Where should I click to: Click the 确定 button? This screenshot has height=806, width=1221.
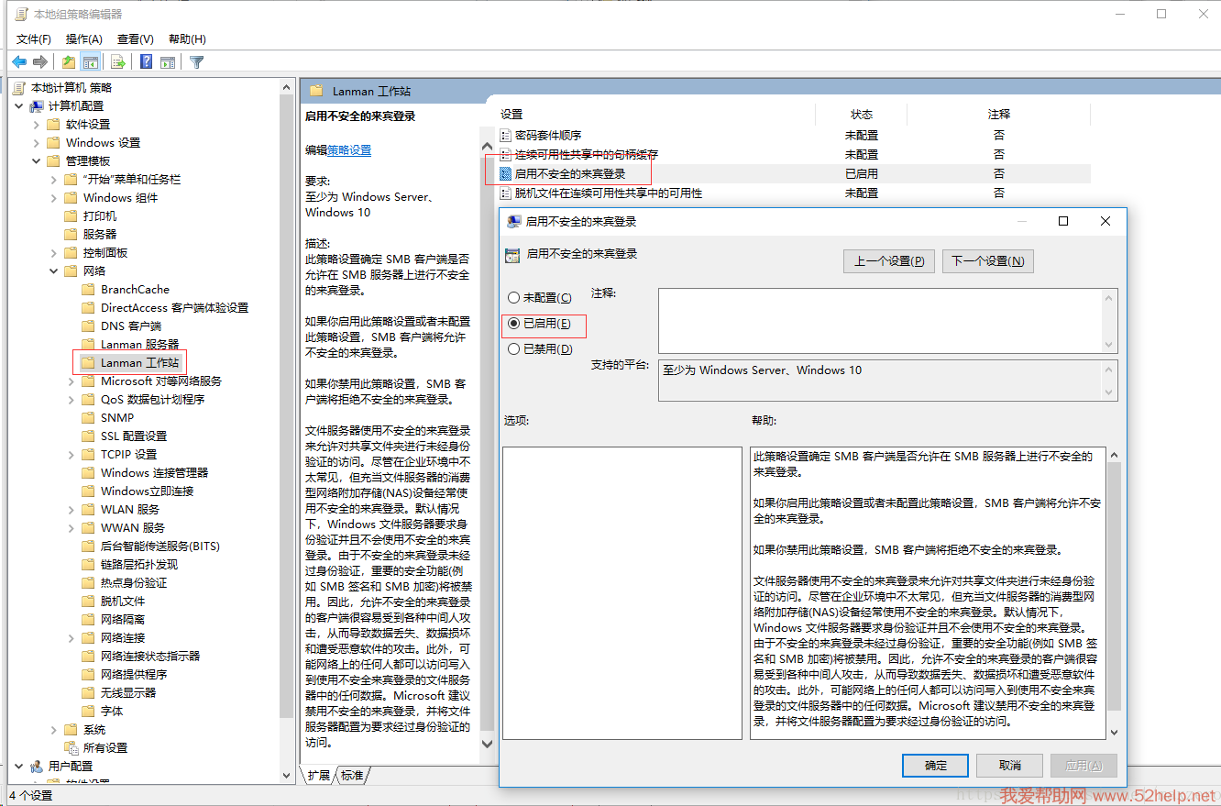click(935, 765)
